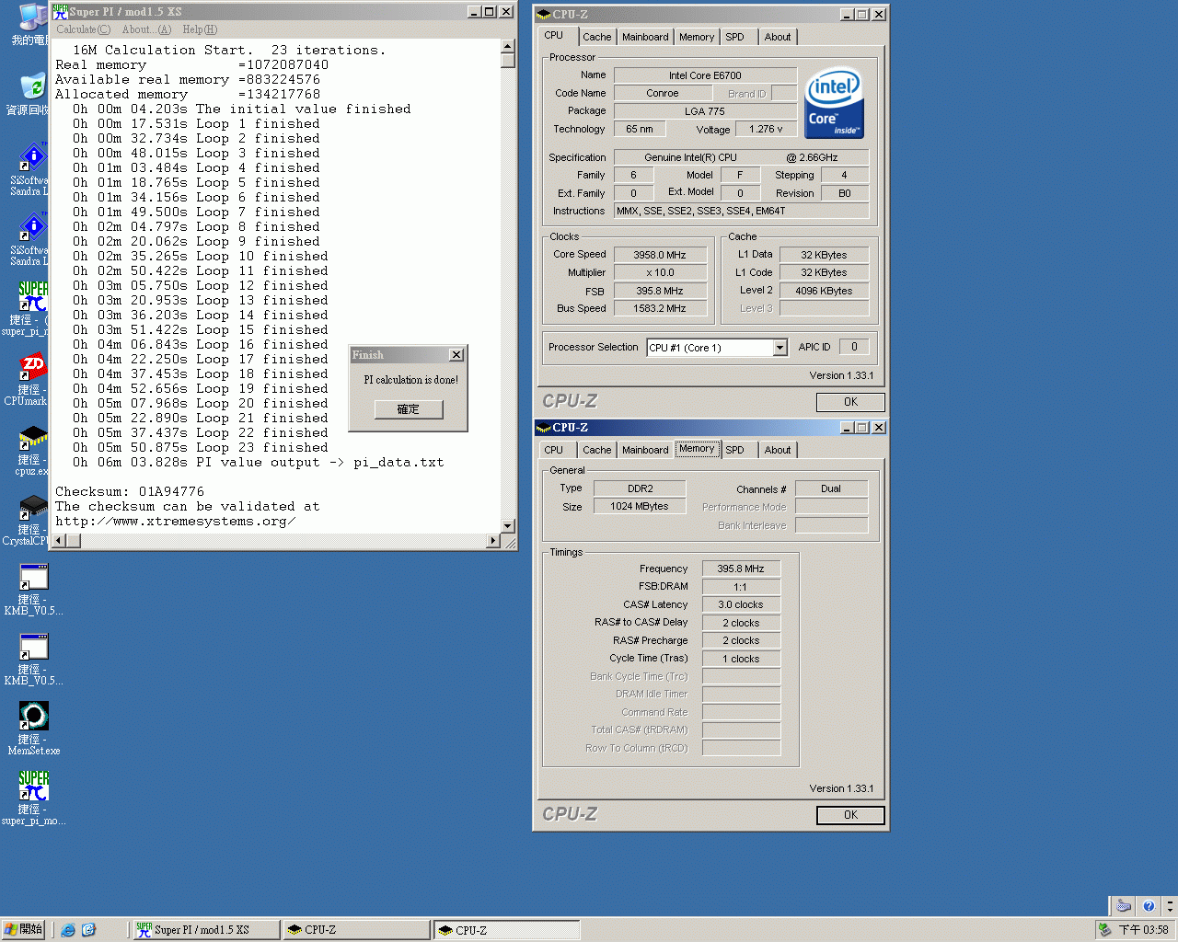This screenshot has height=942, width=1178.
Task: Click Super PI horizontal scrollbar right arrow
Action: pyautogui.click(x=493, y=541)
